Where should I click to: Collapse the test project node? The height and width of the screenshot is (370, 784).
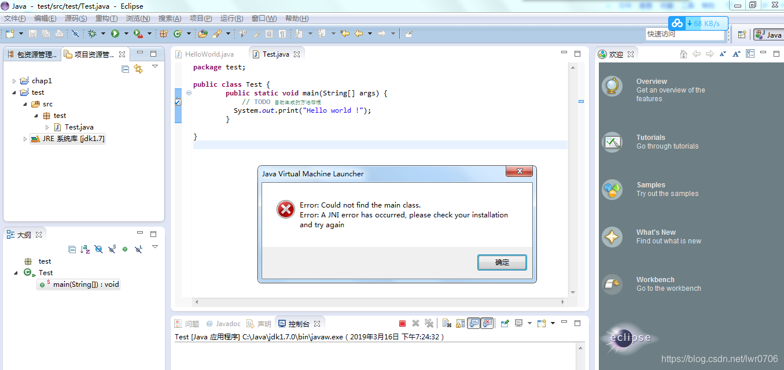point(14,92)
